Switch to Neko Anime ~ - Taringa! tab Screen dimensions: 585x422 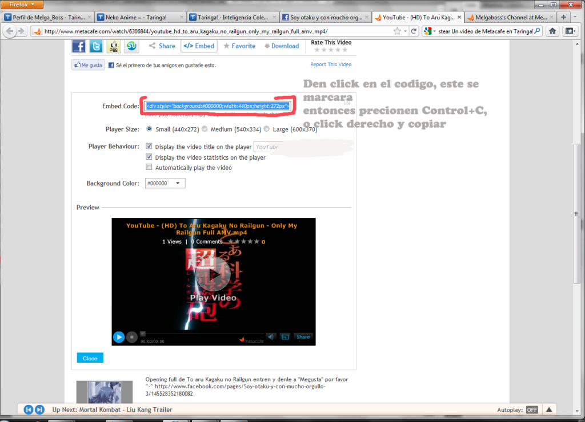tap(140, 17)
